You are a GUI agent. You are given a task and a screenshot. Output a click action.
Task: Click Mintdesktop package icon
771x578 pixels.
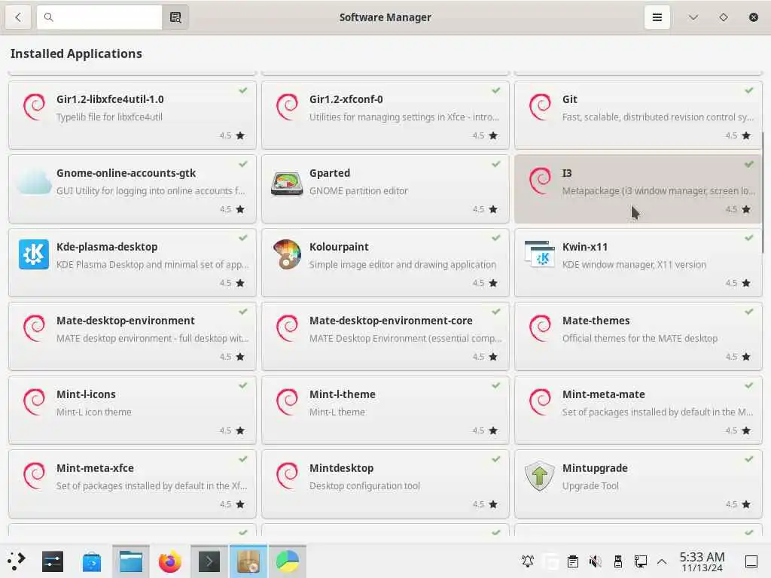pyautogui.click(x=287, y=476)
